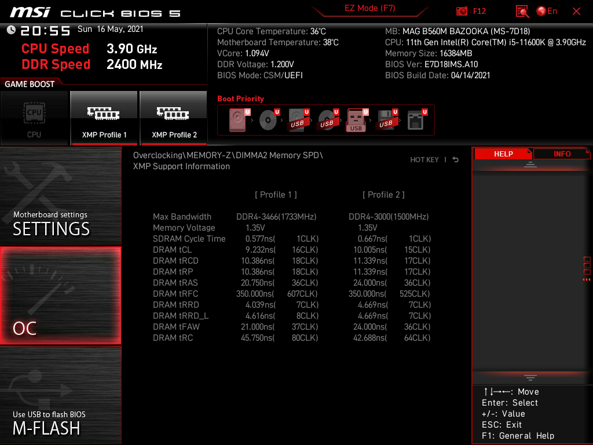The height and width of the screenshot is (445, 593).
Task: Close the BIOS with the X icon
Action: coord(576,12)
